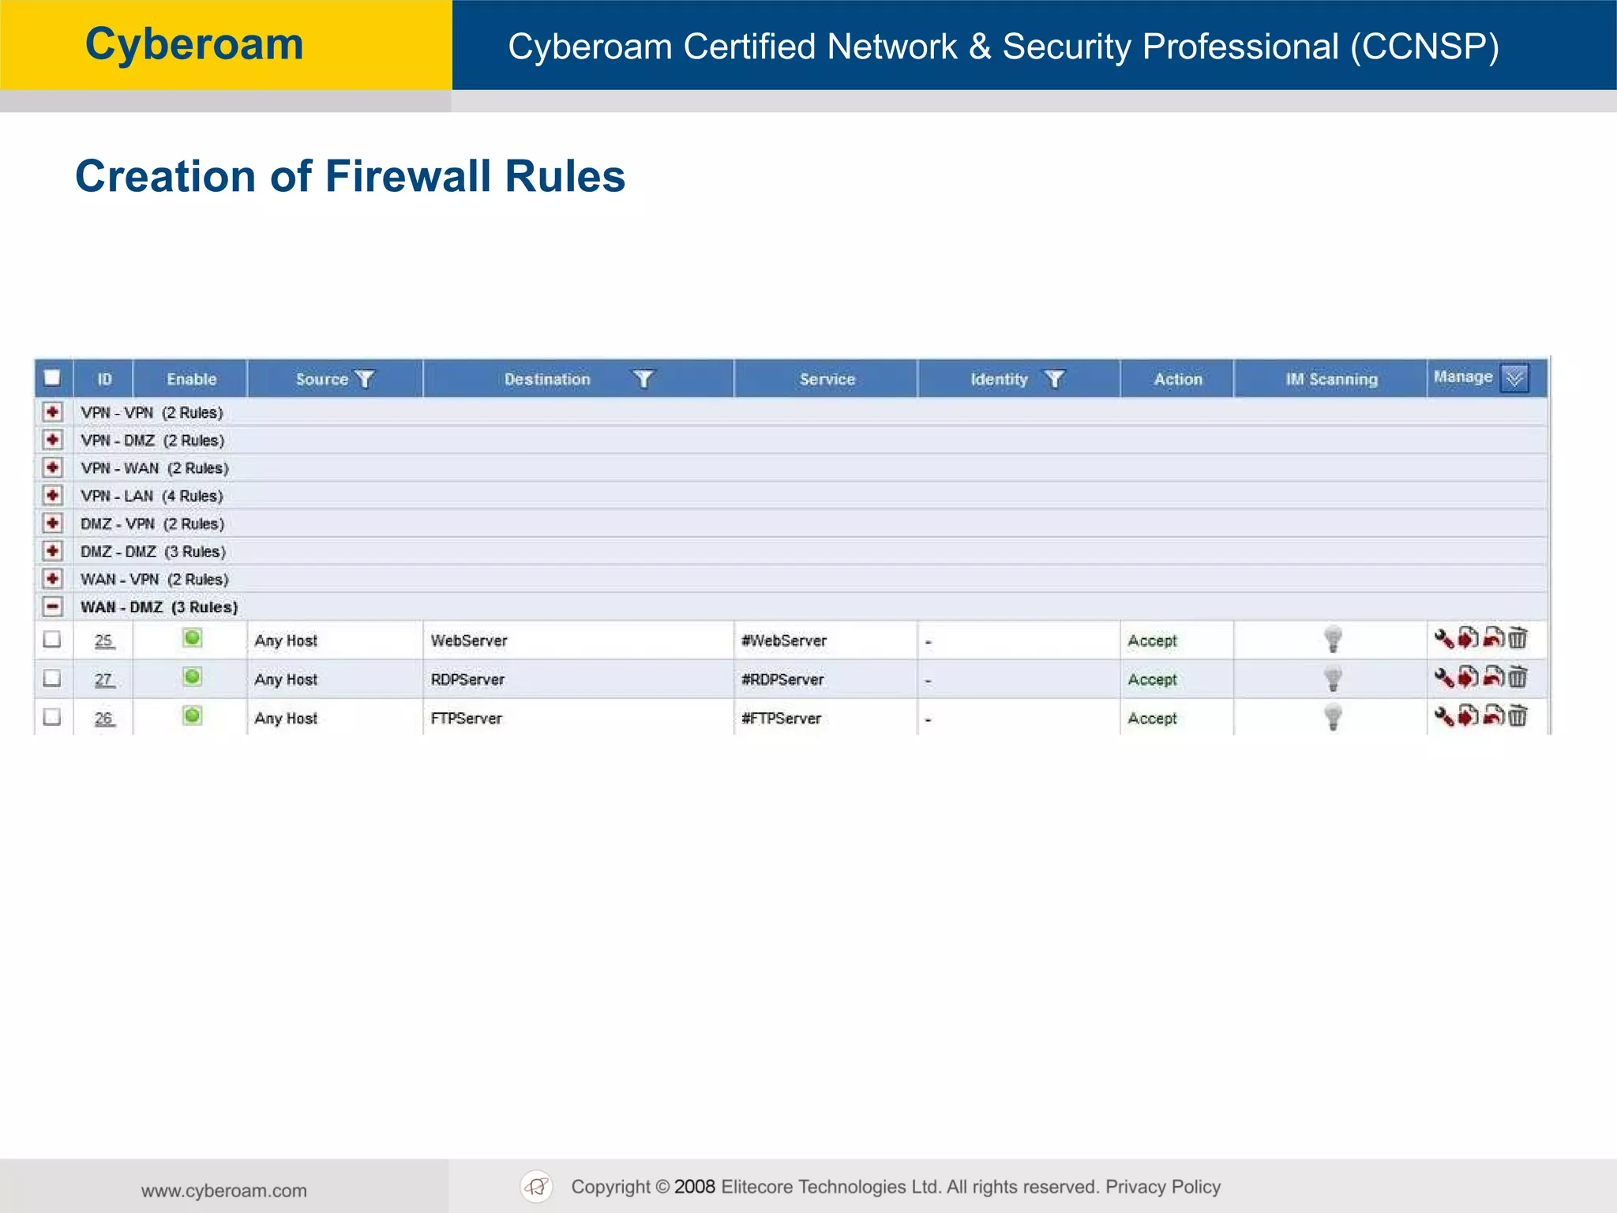
Task: Open rule ID 25 link
Action: 104,640
